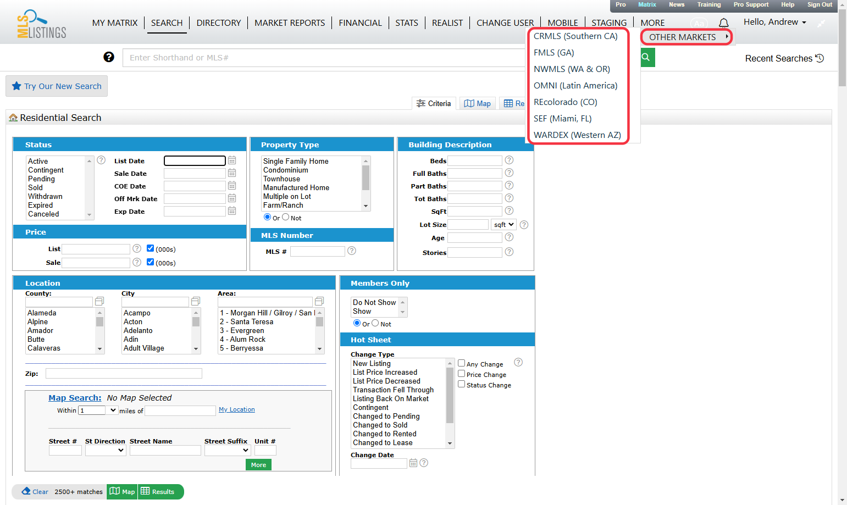
Task: Open the notifications bell icon
Action: (x=724, y=23)
